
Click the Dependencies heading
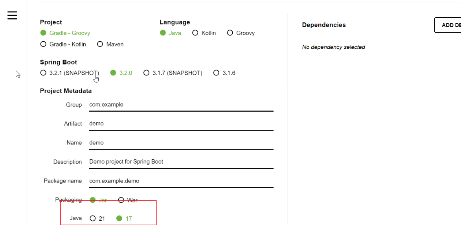click(324, 25)
